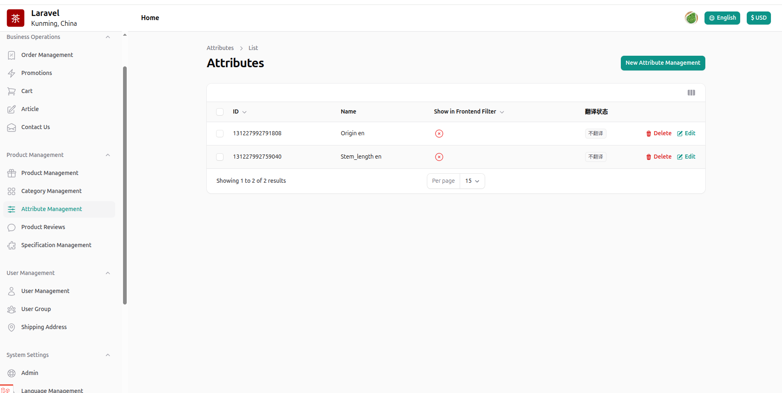Screen dimensions: 782x393
Task: Open the user avatar menu
Action: coord(691,18)
